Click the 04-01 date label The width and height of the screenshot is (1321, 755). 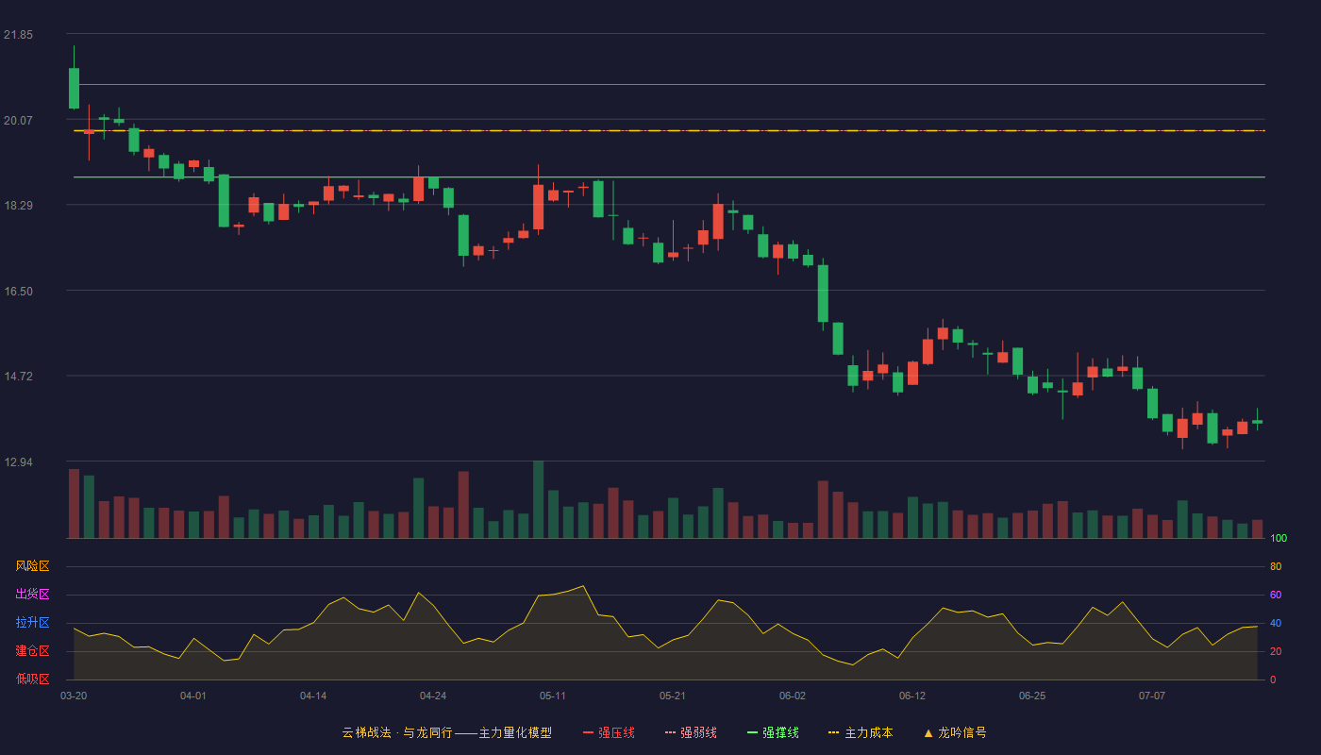coord(193,696)
